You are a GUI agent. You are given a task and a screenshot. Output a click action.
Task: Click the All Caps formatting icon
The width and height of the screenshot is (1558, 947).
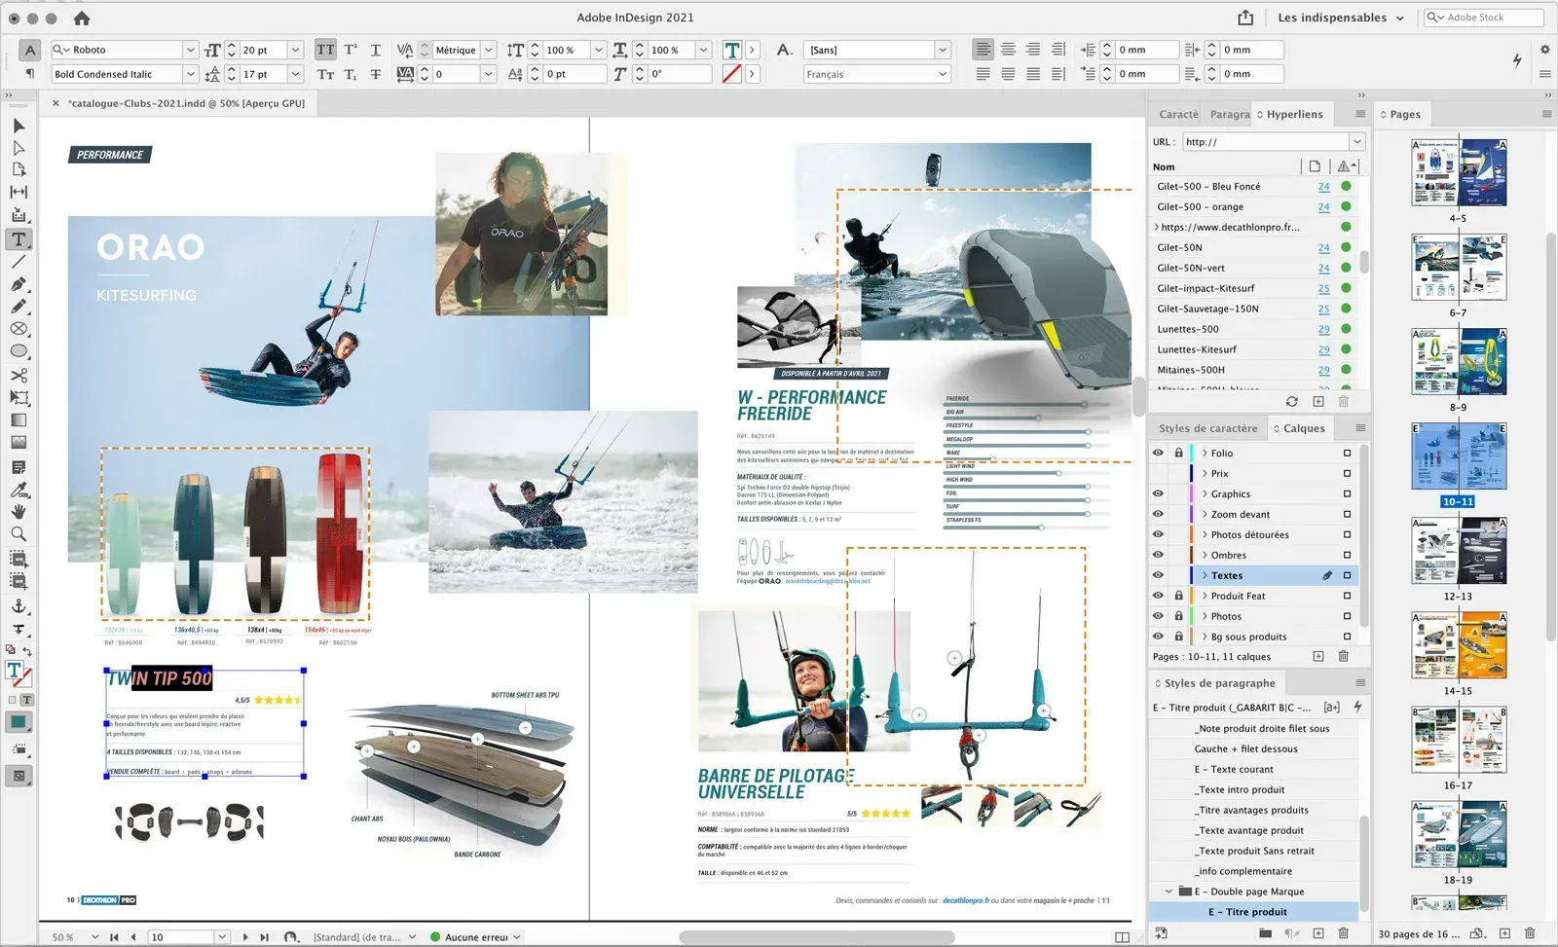(x=325, y=50)
